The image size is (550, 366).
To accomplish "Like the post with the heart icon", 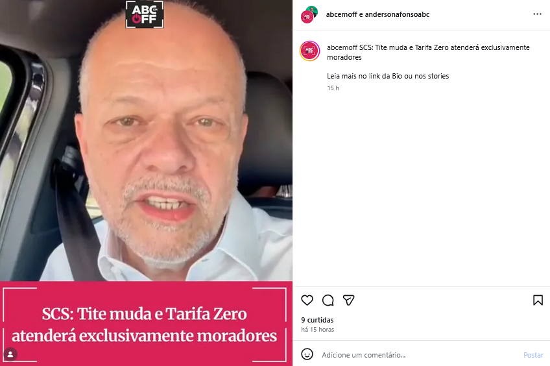I will 307,300.
